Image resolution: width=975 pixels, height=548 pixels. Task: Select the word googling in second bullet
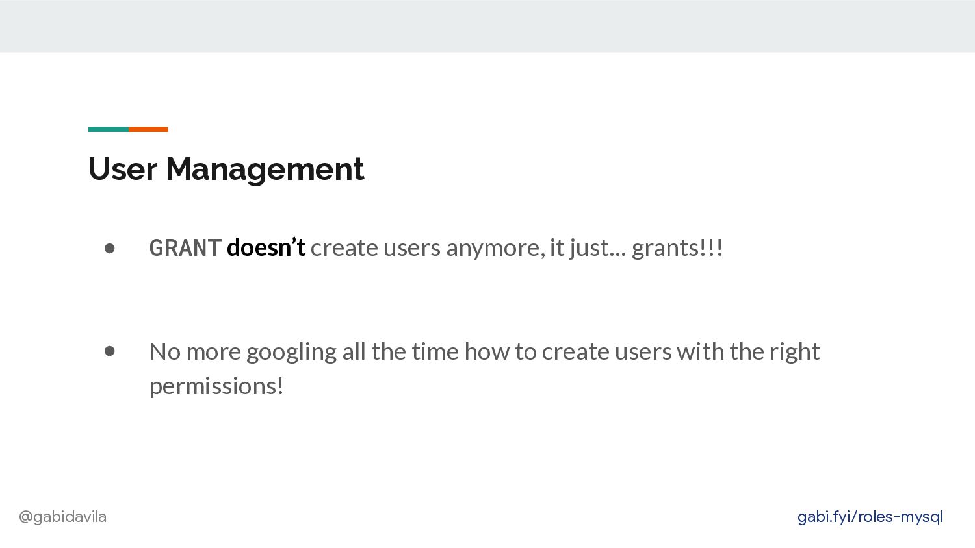(x=291, y=352)
